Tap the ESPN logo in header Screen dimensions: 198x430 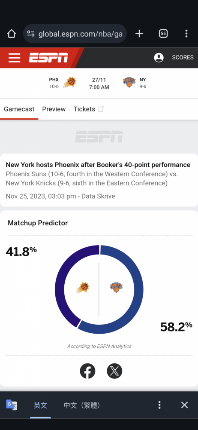click(48, 58)
